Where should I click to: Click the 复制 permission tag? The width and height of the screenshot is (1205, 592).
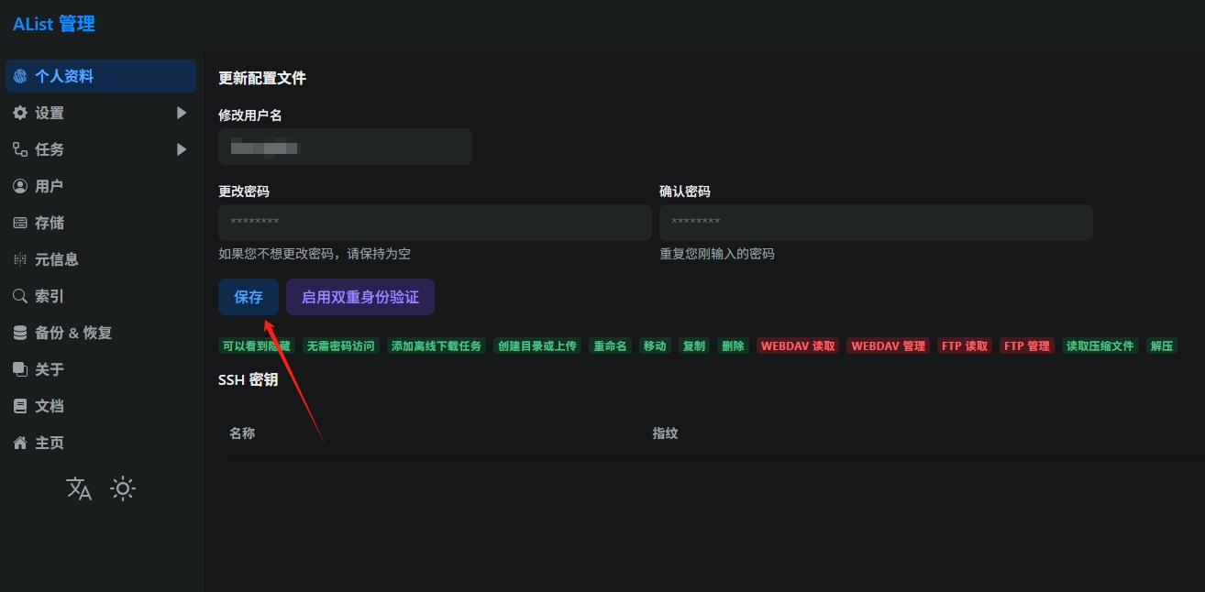[694, 346]
